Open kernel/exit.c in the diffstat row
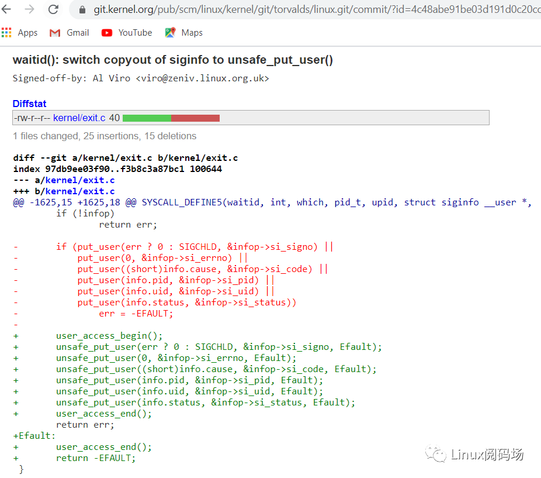The width and height of the screenshot is (541, 478). [79, 118]
